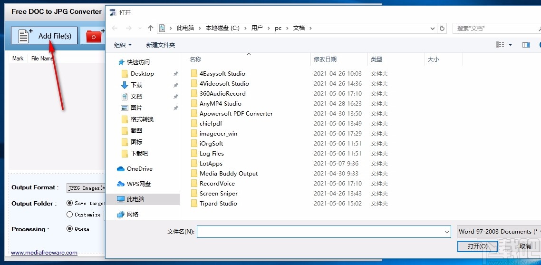The image size is (541, 265).
Task: Click the 搜索"文档" search field
Action: [497, 29]
